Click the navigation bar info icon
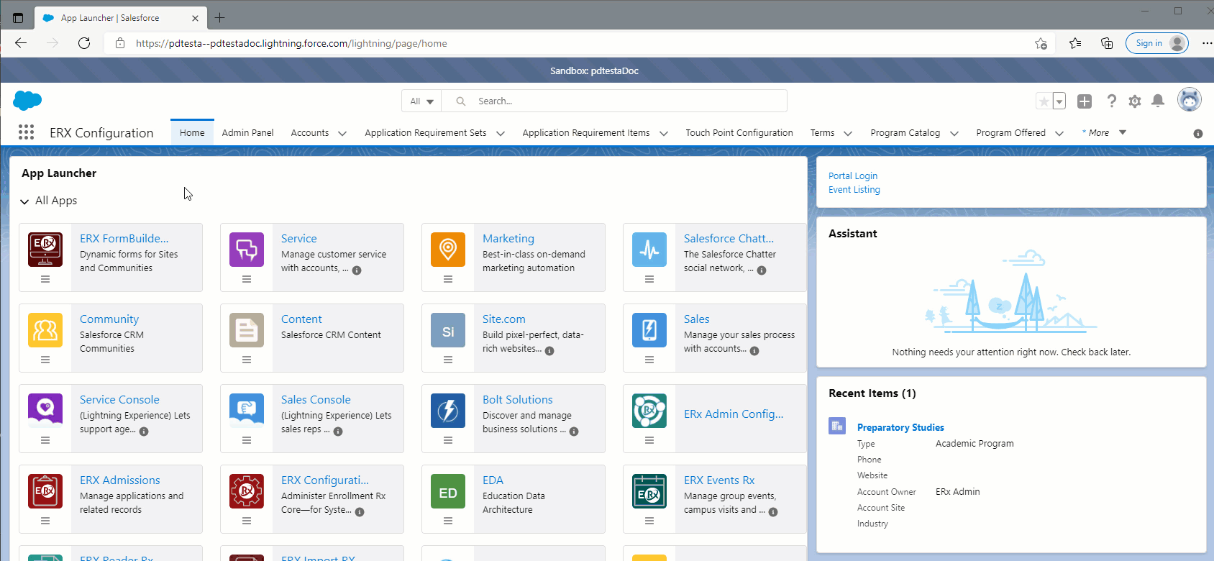The height and width of the screenshot is (561, 1214). [x=1198, y=134]
